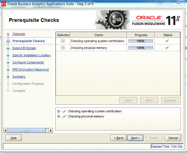Minimize the installer window
The width and height of the screenshot is (187, 153).
[x=160, y=3]
